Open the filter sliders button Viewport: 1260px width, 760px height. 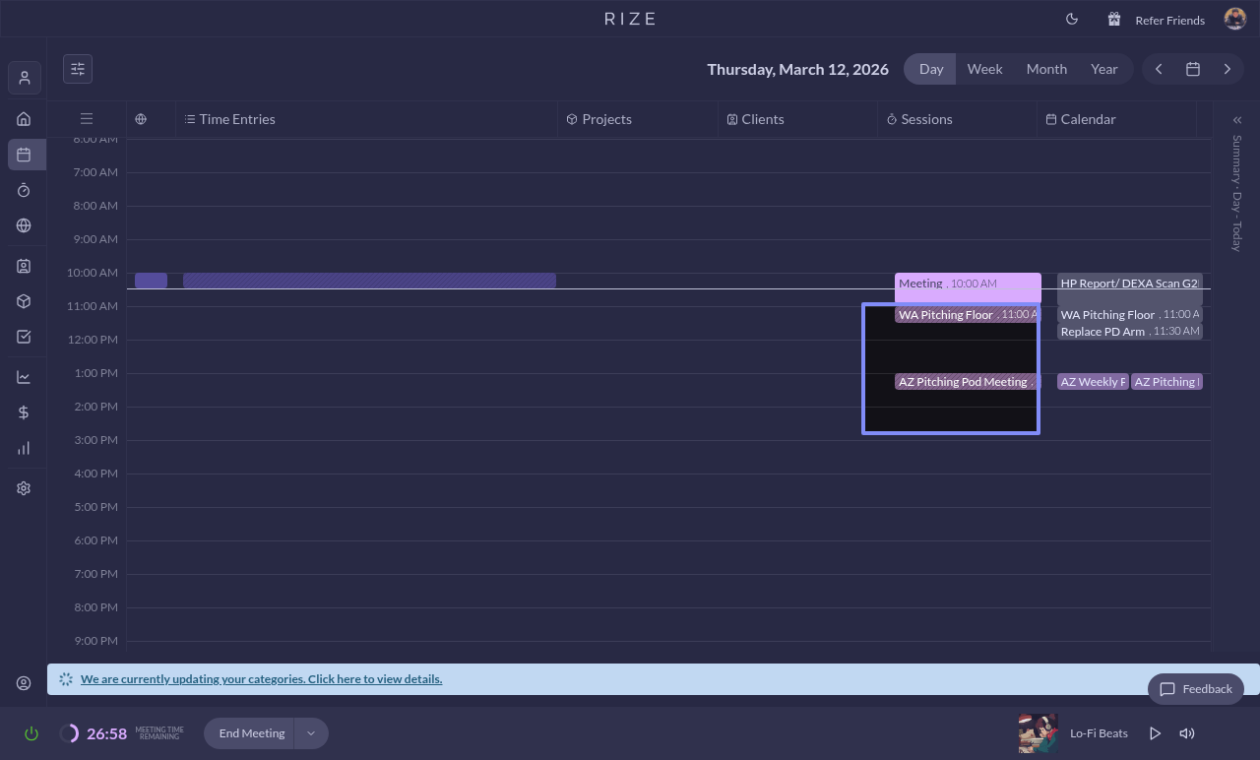coord(78,69)
